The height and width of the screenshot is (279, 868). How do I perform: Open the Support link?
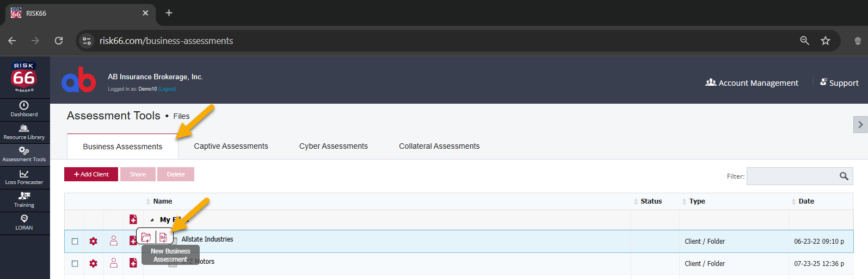pyautogui.click(x=839, y=83)
